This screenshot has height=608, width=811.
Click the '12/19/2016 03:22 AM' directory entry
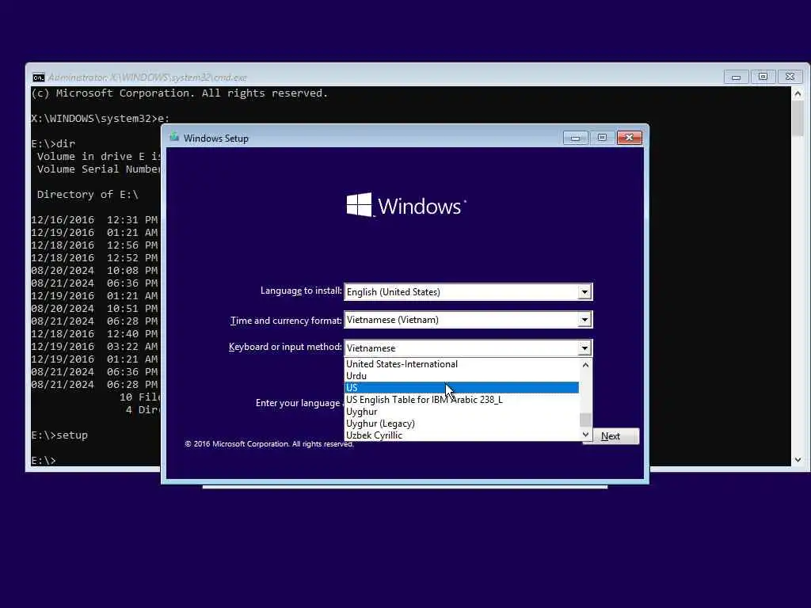pyautogui.click(x=95, y=347)
